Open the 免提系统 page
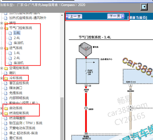 [x=16, y=93]
